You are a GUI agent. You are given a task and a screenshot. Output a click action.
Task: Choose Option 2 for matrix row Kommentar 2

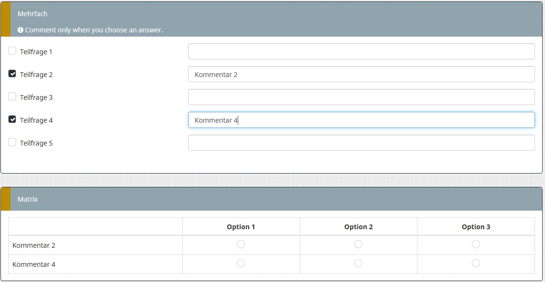(x=358, y=244)
